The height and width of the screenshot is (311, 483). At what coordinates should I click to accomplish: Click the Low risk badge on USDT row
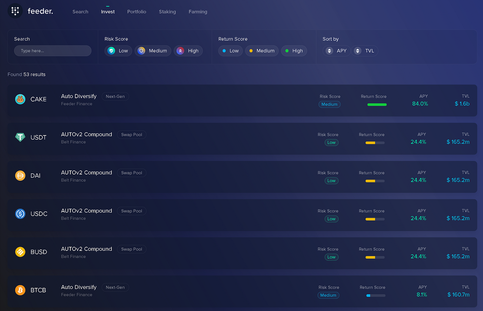[332, 142]
